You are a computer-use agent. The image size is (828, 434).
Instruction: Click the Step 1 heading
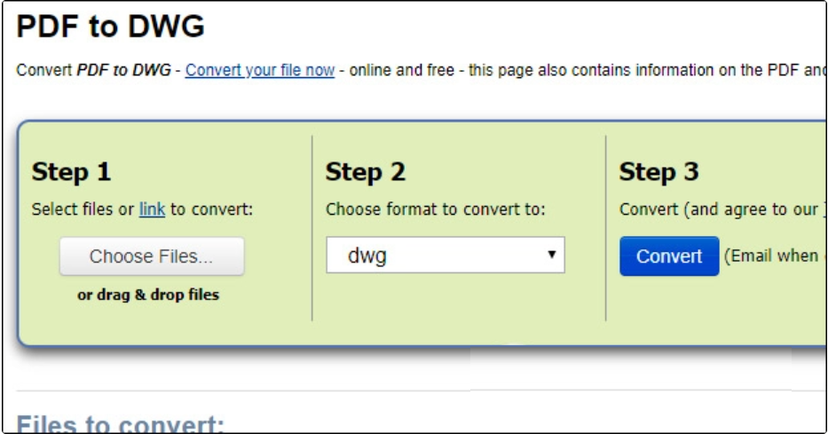pyautogui.click(x=71, y=172)
